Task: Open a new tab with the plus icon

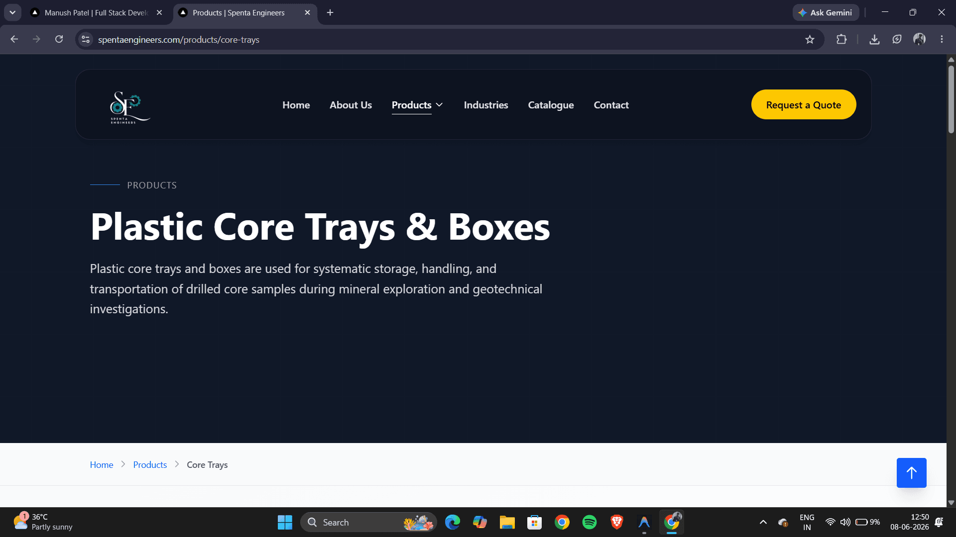Action: [330, 12]
